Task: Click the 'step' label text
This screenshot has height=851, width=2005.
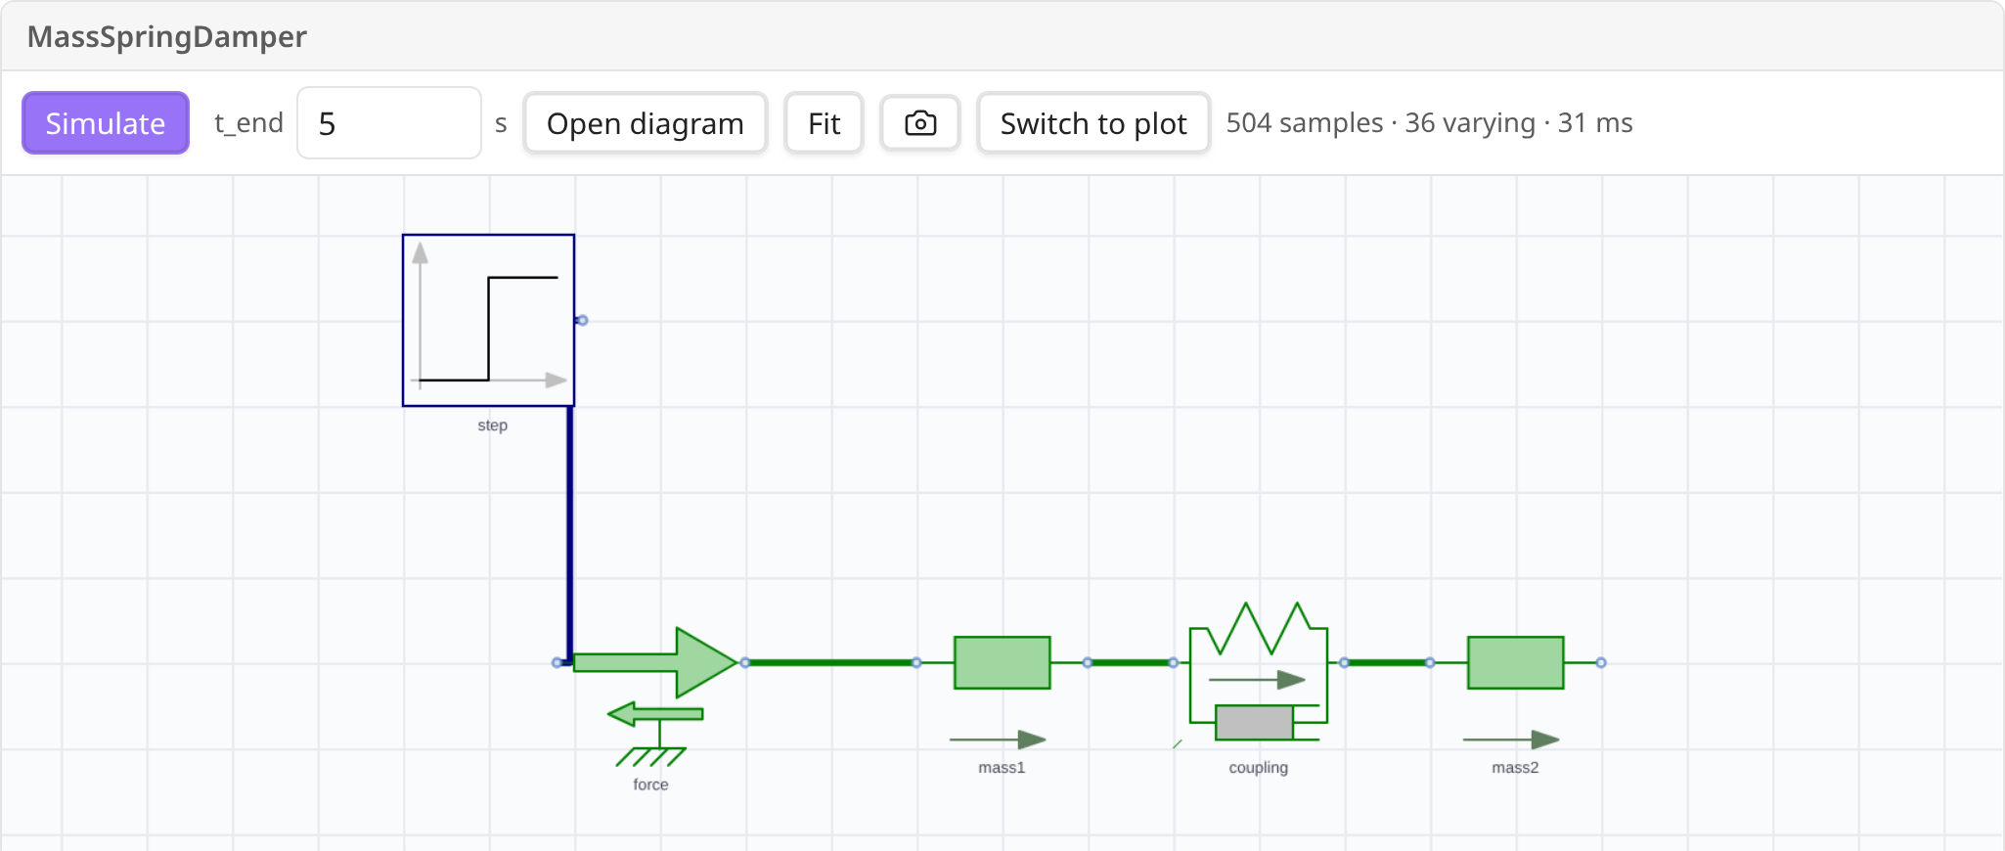Action: (492, 425)
